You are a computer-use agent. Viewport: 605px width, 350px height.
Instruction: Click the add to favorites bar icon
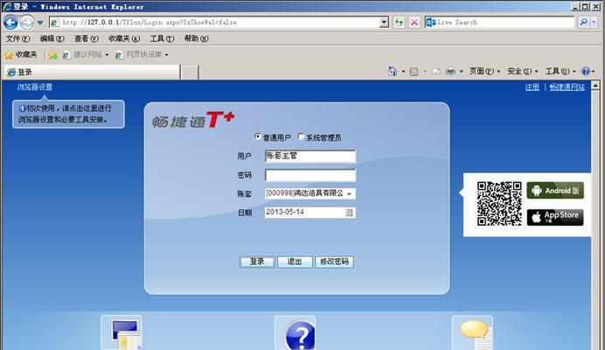point(52,55)
